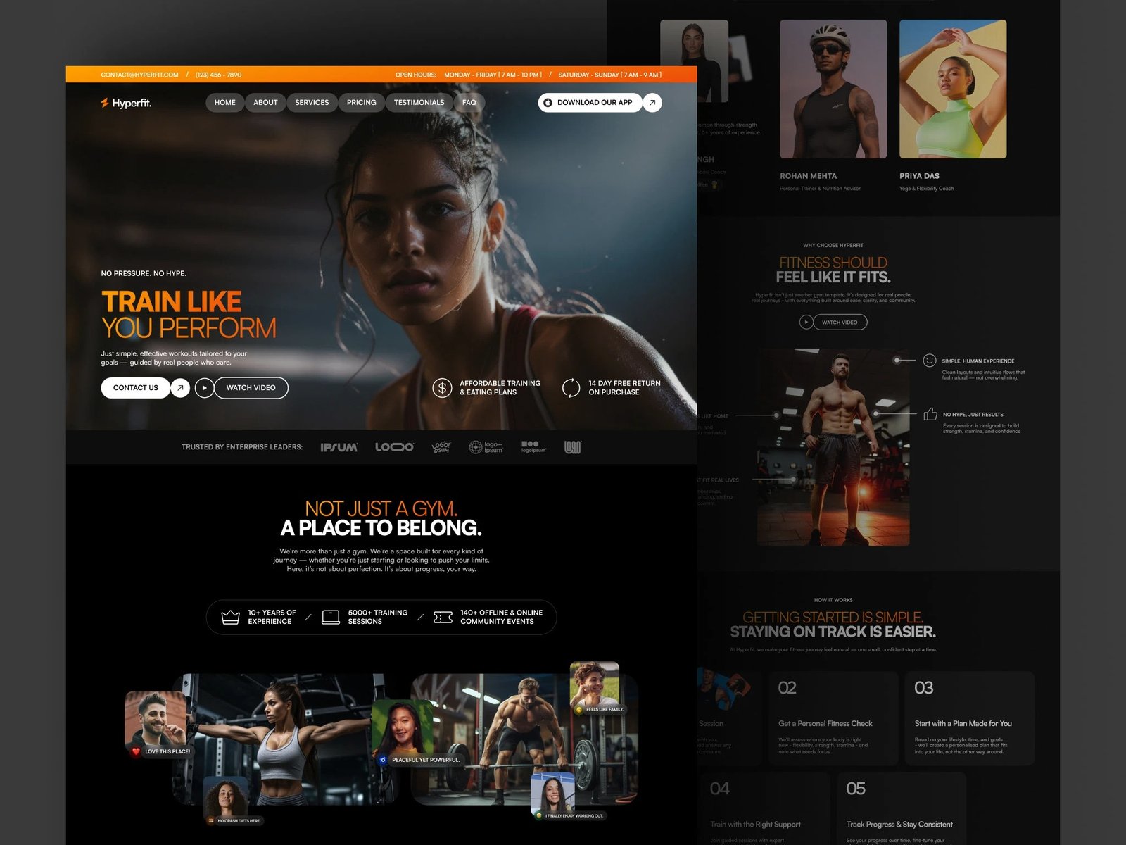
Task: Click the slanted Logo Ipsum brand mark
Action: (441, 447)
